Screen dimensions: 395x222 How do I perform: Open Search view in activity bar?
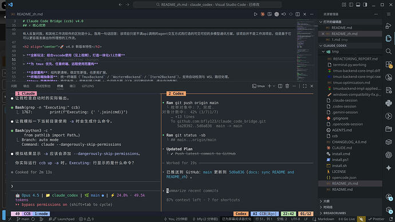388,51
